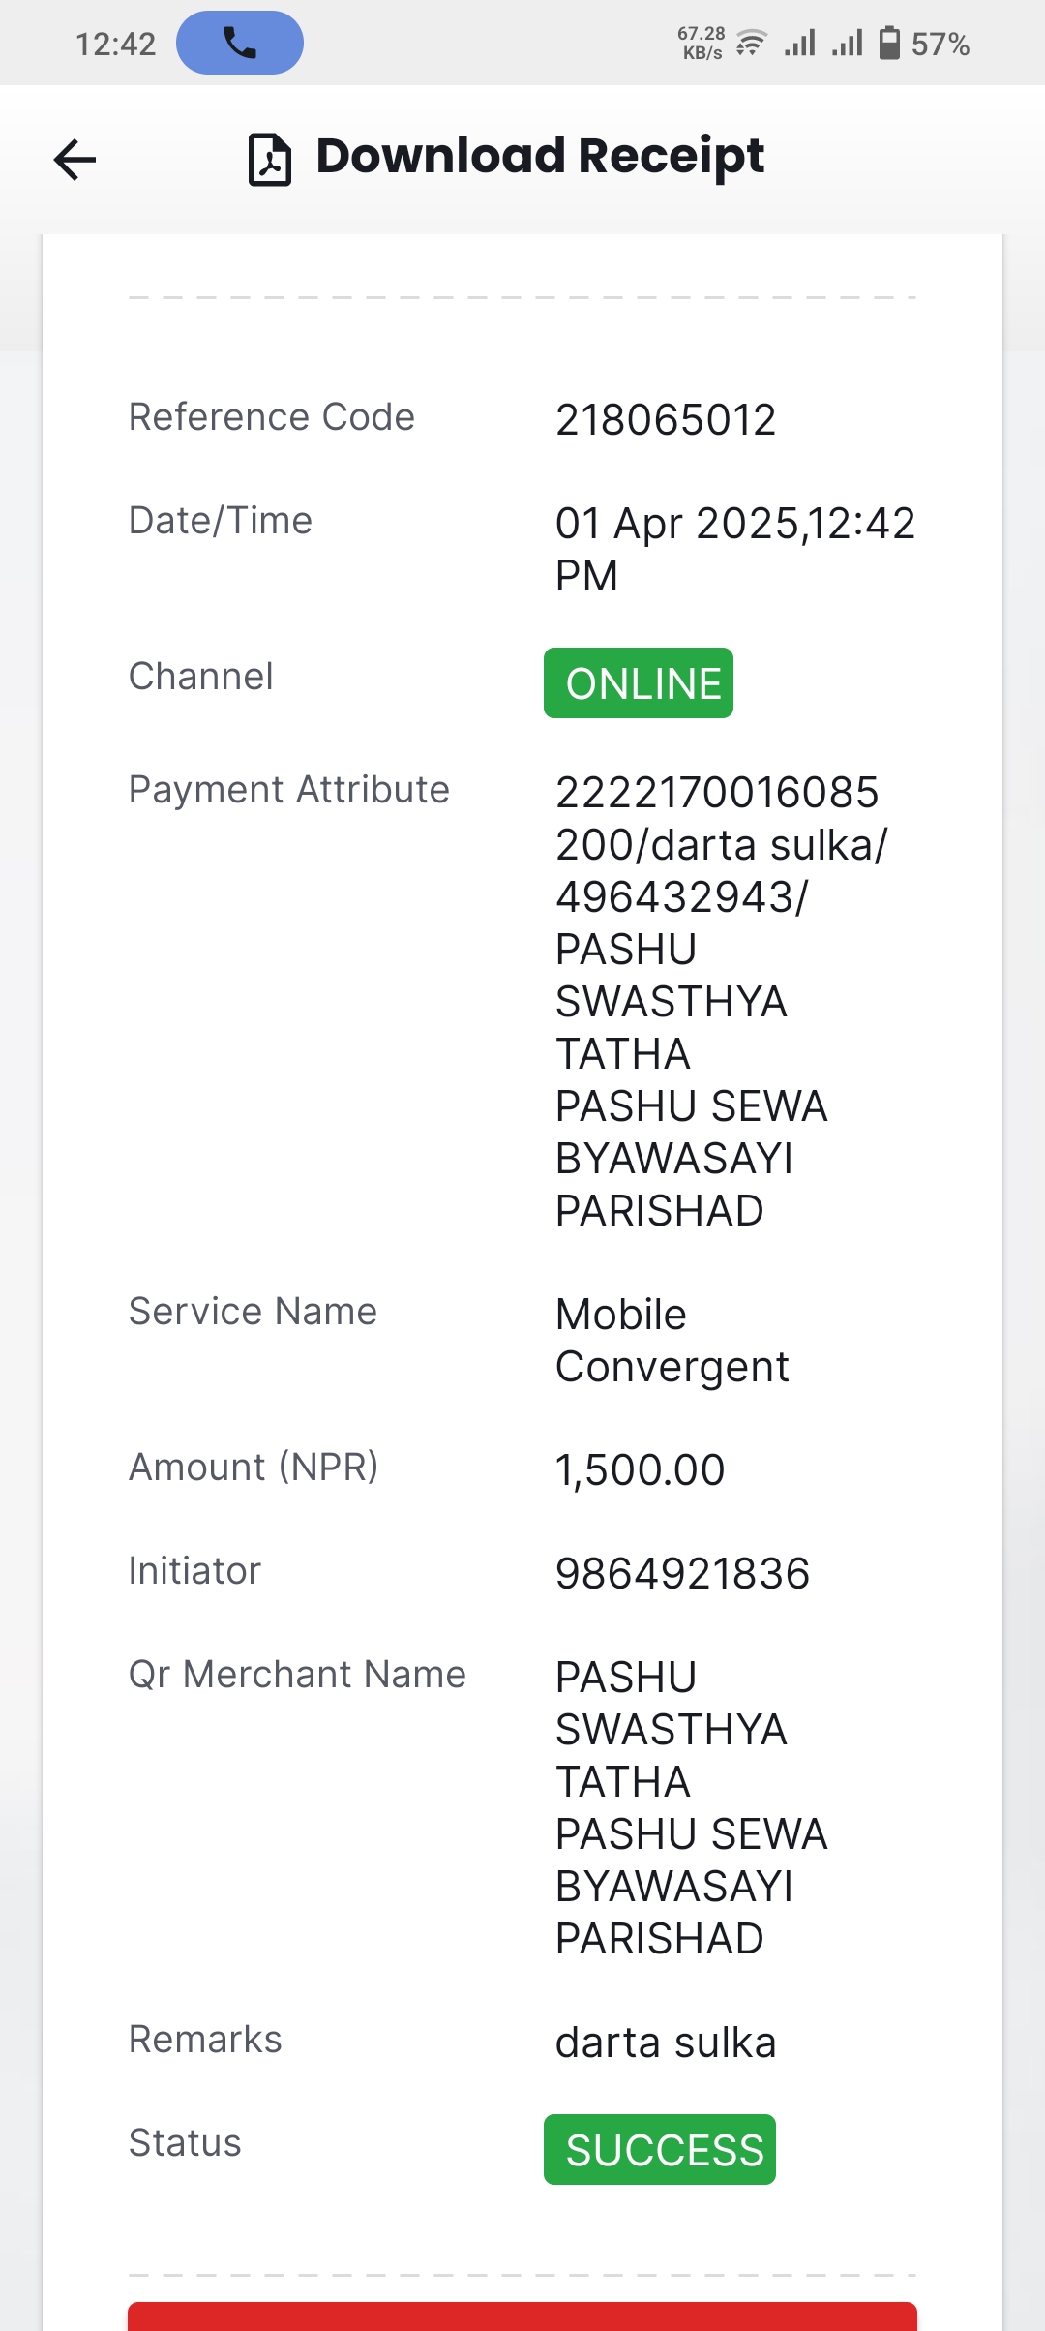Tap the Wi-Fi status icon
This screenshot has height=2331, width=1045.
click(x=751, y=44)
